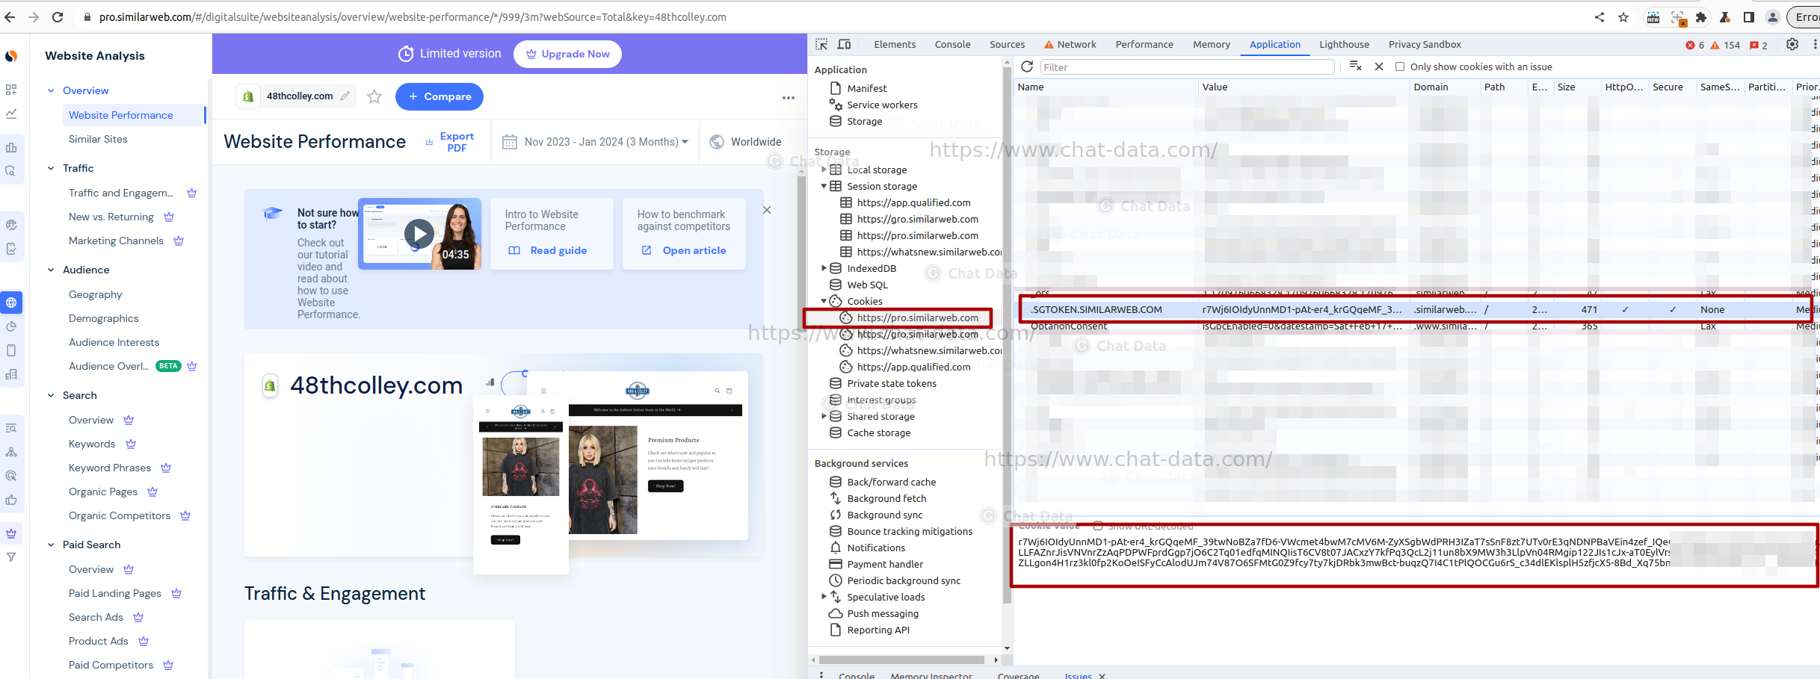This screenshot has height=679, width=1820.
Task: Refresh the cookies table
Action: pyautogui.click(x=1027, y=66)
